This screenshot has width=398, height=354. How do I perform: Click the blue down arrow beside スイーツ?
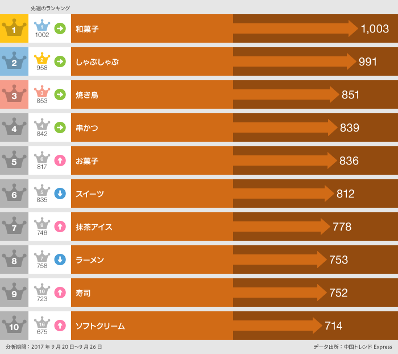click(60, 194)
